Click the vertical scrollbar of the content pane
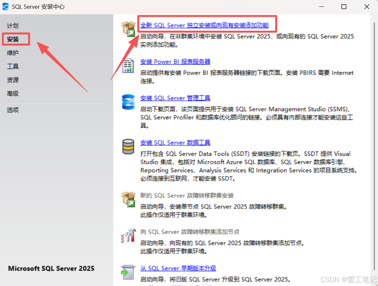Screen dimensions: 378x286 (x=374, y=146)
